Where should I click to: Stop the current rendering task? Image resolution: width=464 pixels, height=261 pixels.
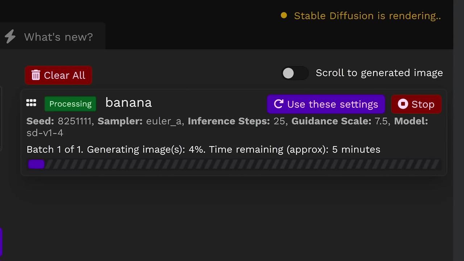416,104
